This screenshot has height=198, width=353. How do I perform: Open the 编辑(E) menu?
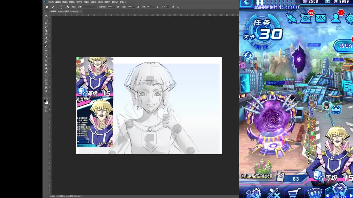(x=58, y=2)
